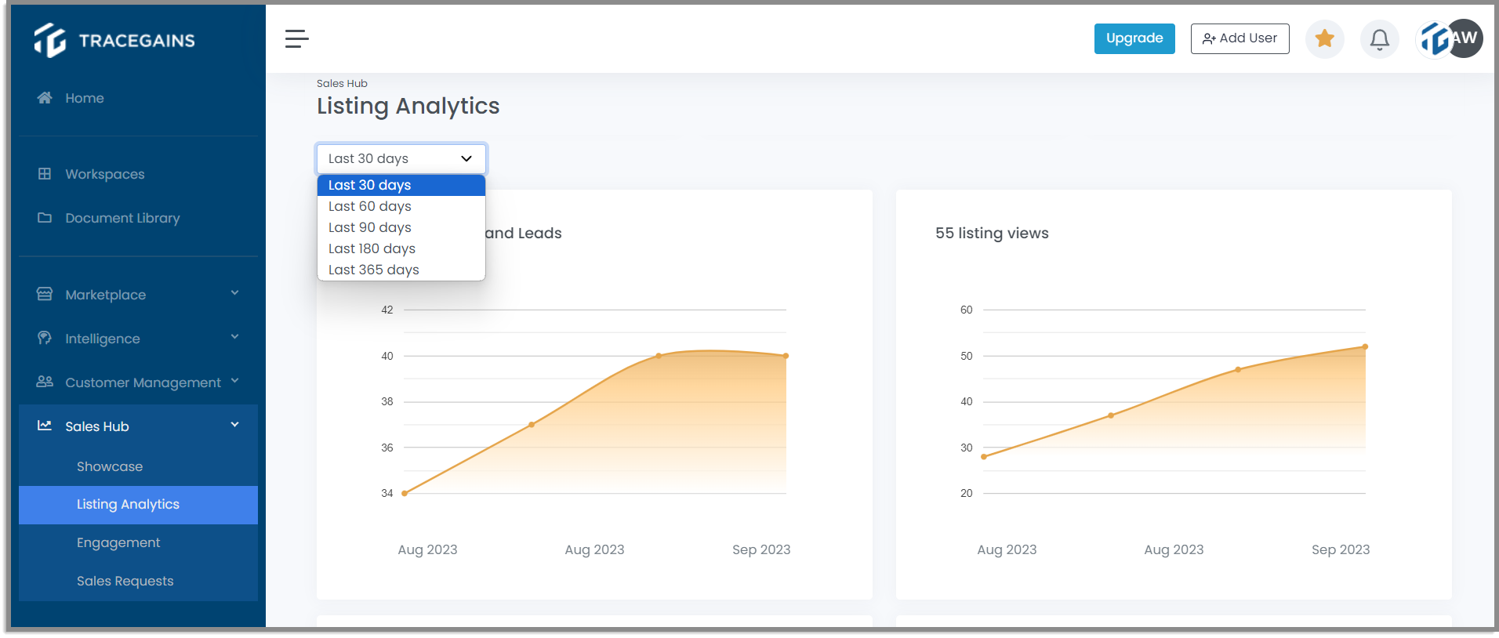The width and height of the screenshot is (1499, 638).
Task: Open favorites with the star icon
Action: tap(1325, 38)
